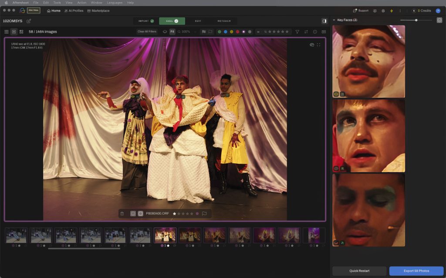Toggle the right side panel
The width and height of the screenshot is (446, 278).
pyautogui.click(x=324, y=21)
